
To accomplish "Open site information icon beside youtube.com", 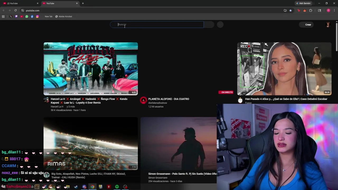I will point(22,11).
